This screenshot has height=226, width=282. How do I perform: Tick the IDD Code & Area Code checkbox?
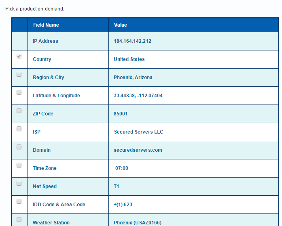(19, 201)
